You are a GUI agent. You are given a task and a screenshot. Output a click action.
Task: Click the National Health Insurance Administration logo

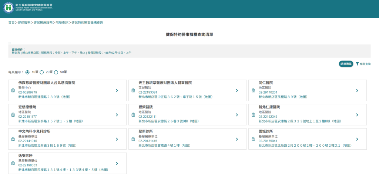tap(28, 8)
